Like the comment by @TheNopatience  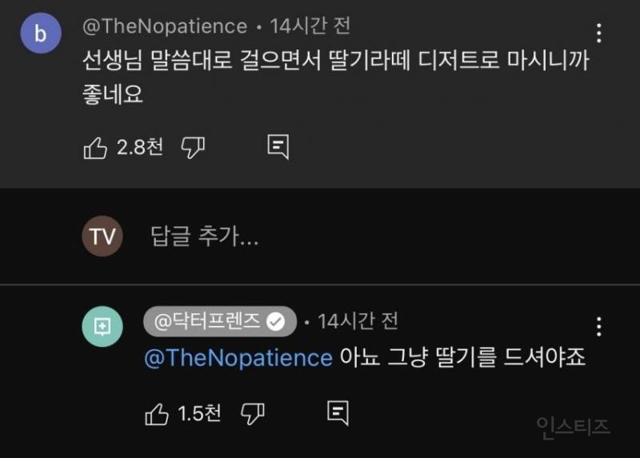coord(95,147)
